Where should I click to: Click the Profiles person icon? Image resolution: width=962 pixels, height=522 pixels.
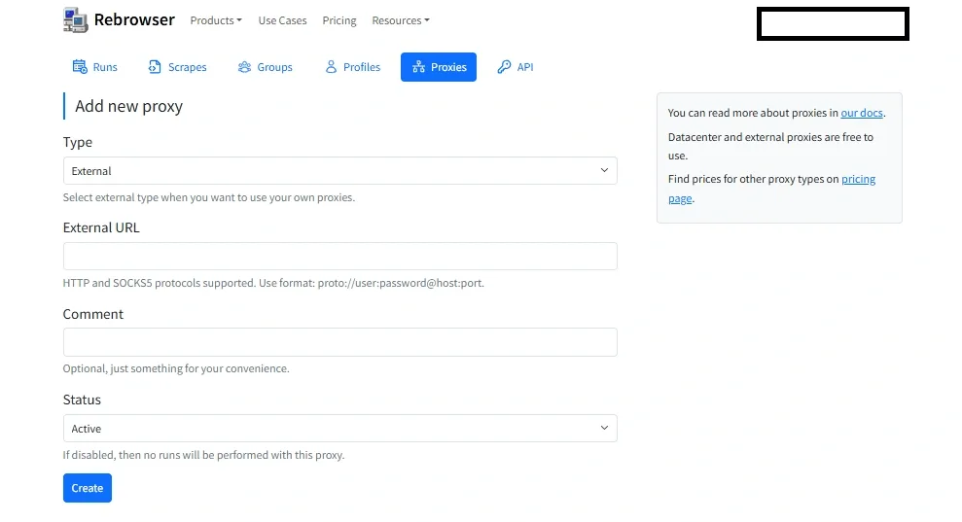tap(331, 67)
